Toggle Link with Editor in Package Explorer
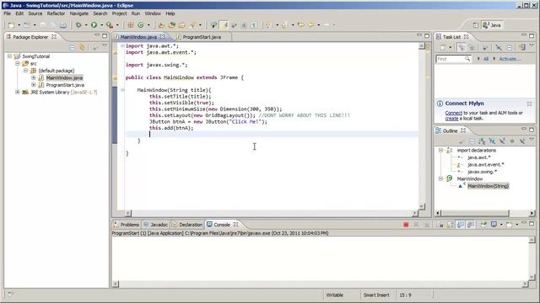Screen dimensions: 540x303 [82, 47]
